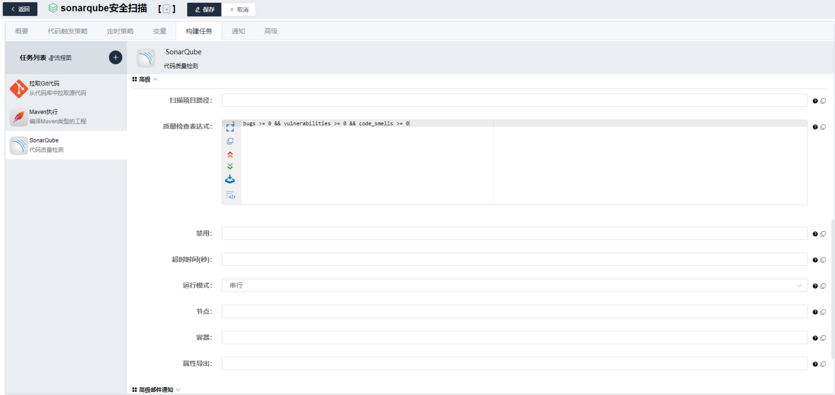Image resolution: width=835 pixels, height=395 pixels.
Task: Select the Maven执行 task icon
Action: tap(18, 117)
